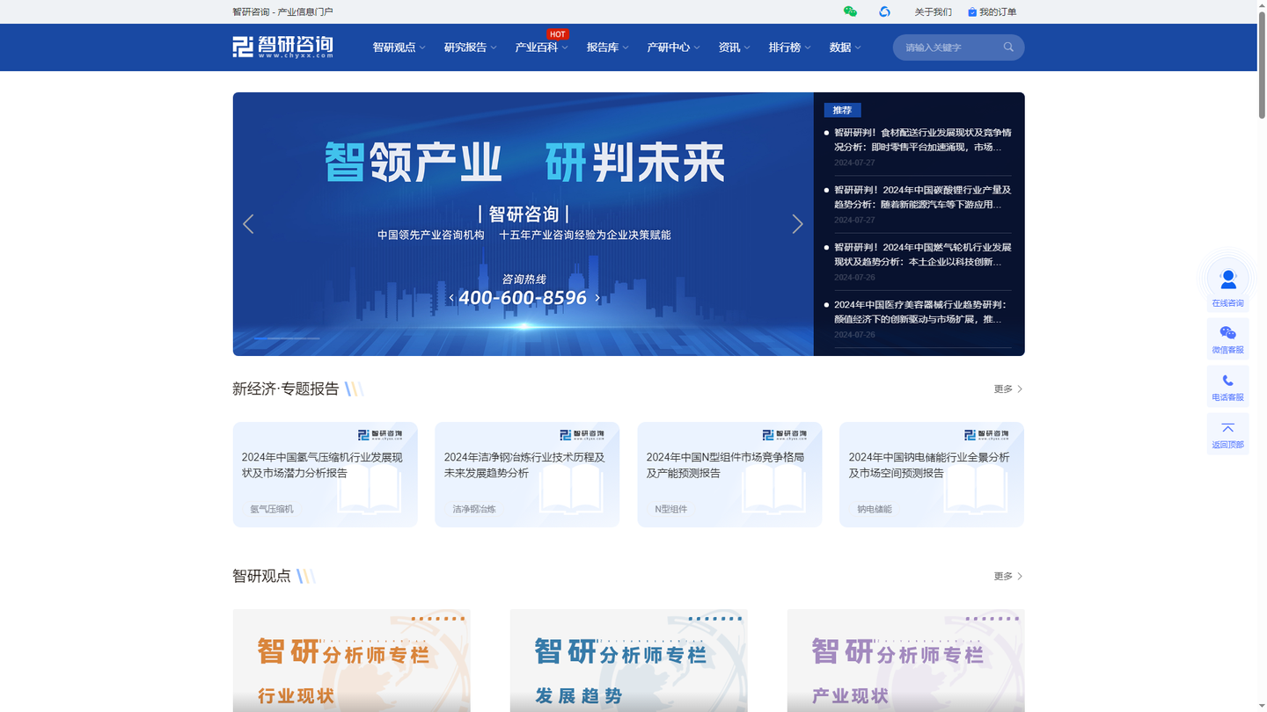Viewport: 1267px width, 712px height.
Task: Open 医疗美容器械 recommended article
Action: (922, 312)
